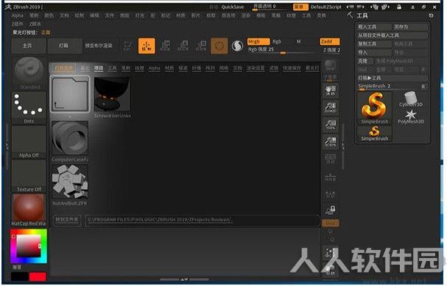Toggle the Mrgb button

click(x=258, y=42)
